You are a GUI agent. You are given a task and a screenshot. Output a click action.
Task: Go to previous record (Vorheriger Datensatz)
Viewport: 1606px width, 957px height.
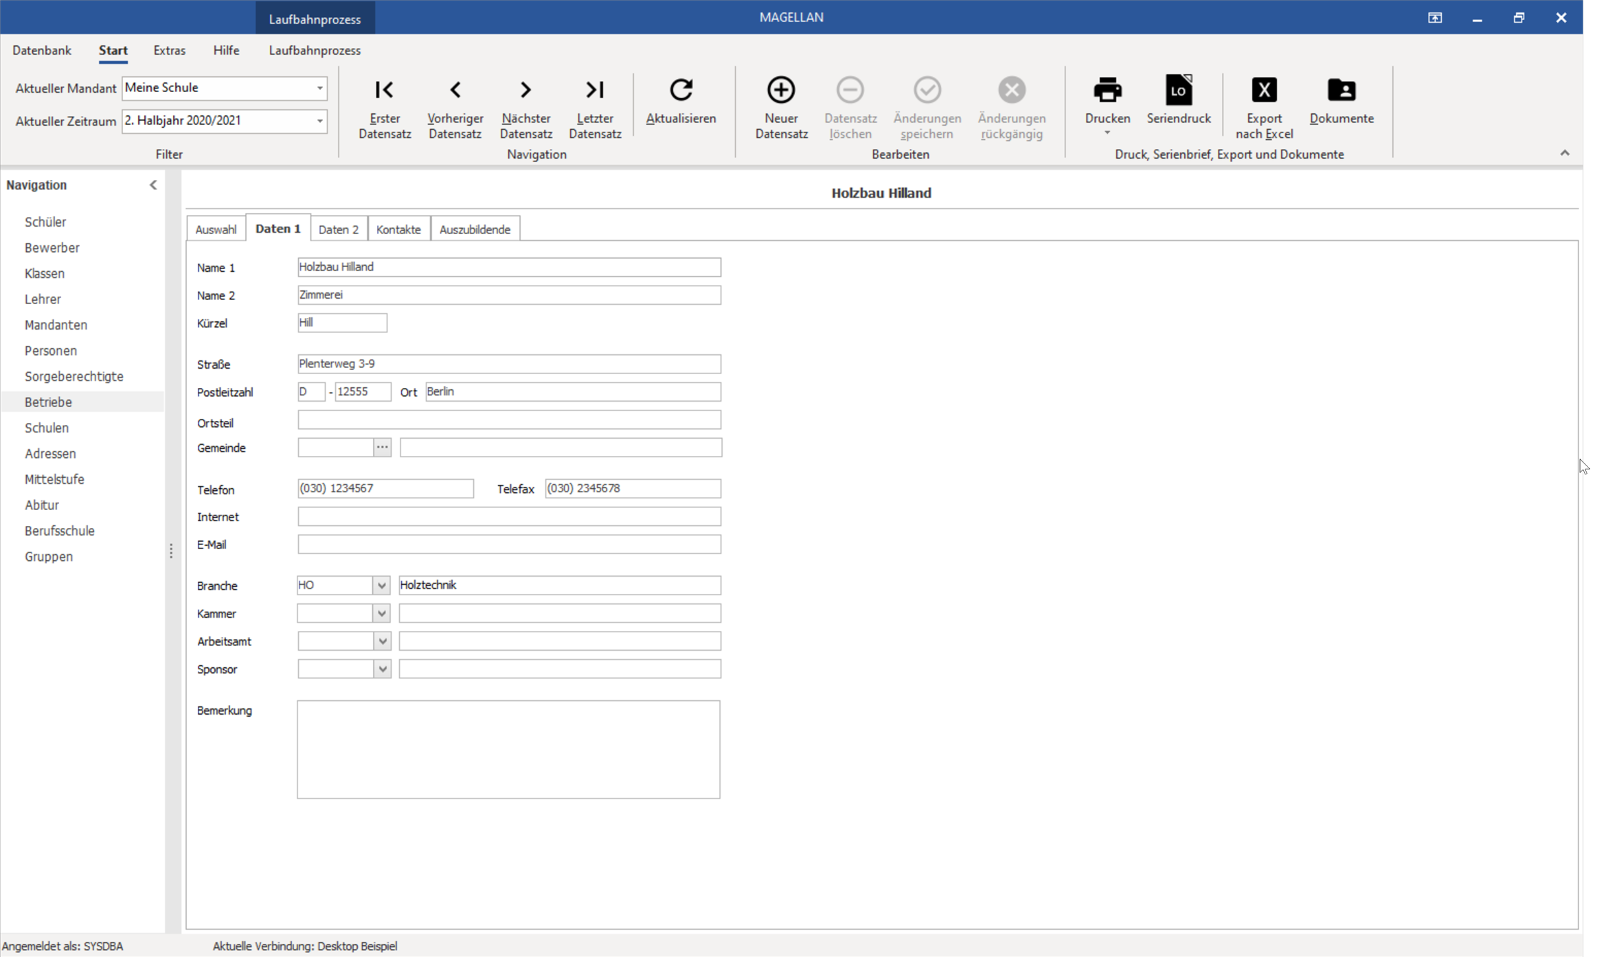pos(455,108)
